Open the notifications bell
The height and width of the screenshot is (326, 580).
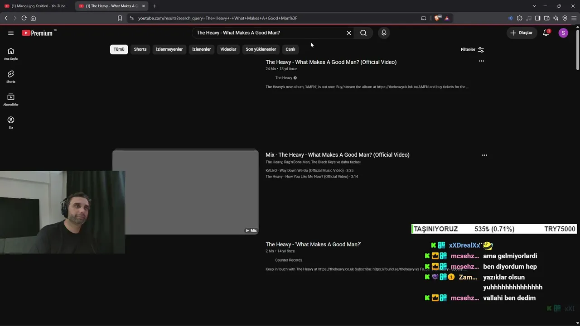[546, 33]
